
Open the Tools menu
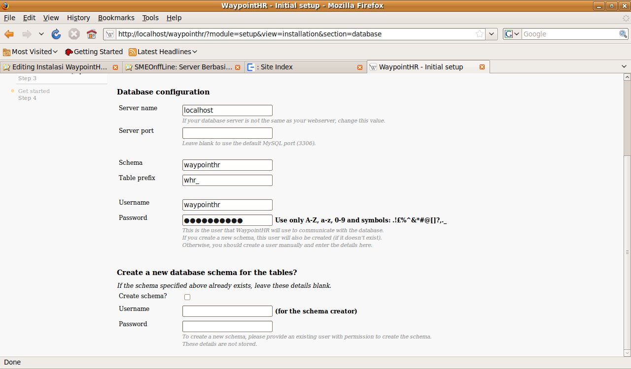[x=150, y=18]
